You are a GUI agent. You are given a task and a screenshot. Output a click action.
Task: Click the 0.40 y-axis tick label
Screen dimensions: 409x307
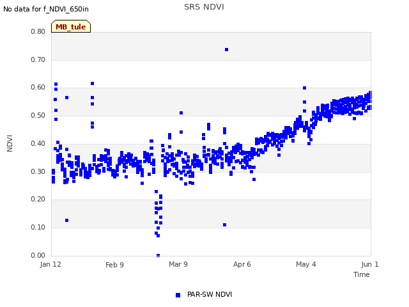[38, 143]
